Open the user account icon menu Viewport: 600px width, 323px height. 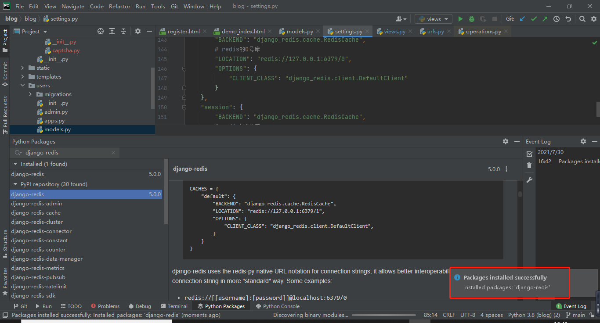[401, 19]
